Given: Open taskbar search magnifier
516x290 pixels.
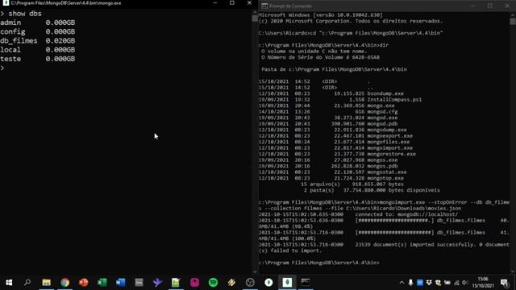Looking at the screenshot, I should (x=27, y=283).
